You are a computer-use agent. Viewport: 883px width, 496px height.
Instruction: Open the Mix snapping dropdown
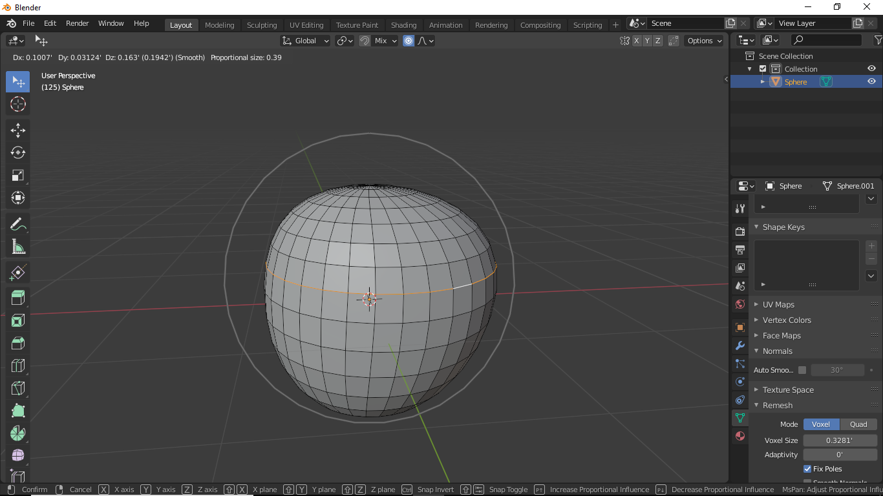tap(386, 41)
